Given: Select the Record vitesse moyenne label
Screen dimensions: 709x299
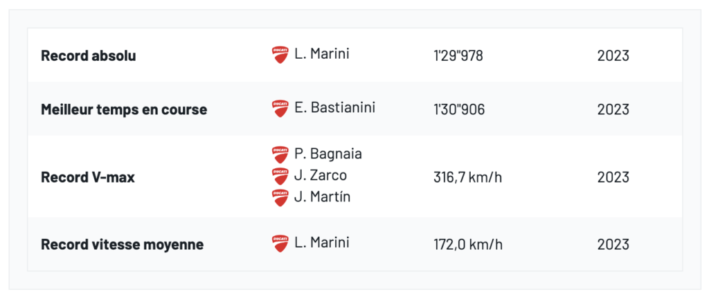Looking at the screenshot, I should (x=122, y=244).
